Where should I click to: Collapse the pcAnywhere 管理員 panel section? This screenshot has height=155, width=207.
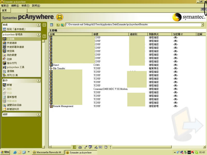click(39, 35)
